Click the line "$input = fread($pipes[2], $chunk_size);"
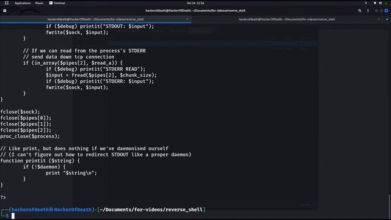The height and width of the screenshot is (220, 391). tap(101, 75)
